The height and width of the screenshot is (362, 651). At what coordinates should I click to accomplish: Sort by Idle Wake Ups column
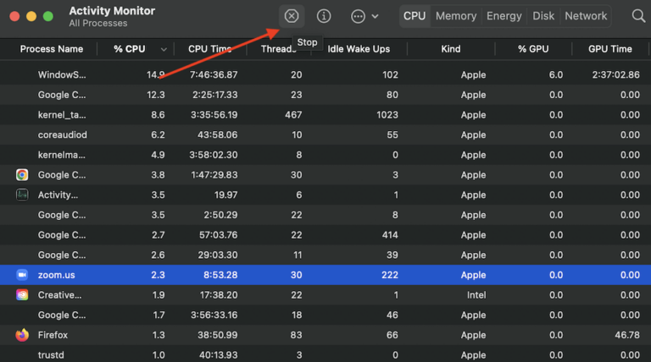click(359, 49)
